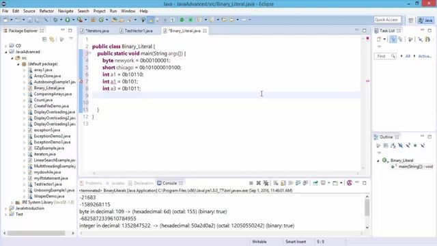Viewport: 437px width, 246px height.
Task: Switch to the Problems tab
Action: (91, 183)
